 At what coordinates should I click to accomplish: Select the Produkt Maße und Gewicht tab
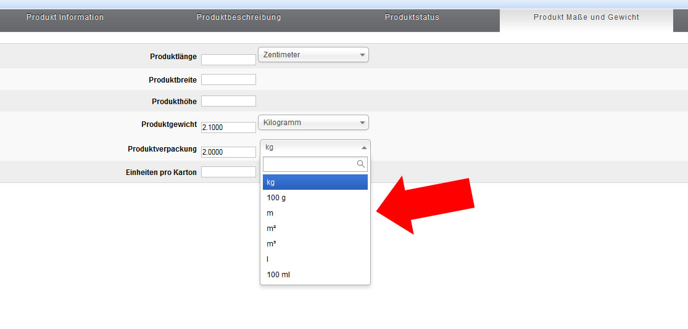(x=586, y=17)
